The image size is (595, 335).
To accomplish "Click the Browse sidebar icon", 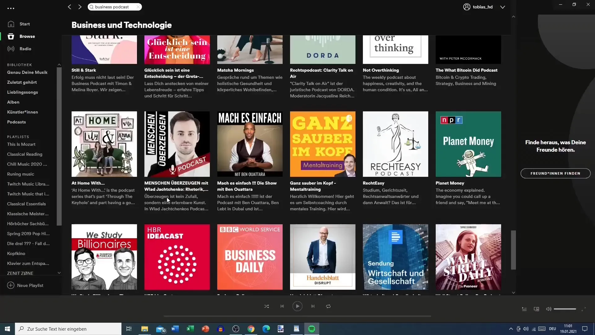I will point(11,36).
